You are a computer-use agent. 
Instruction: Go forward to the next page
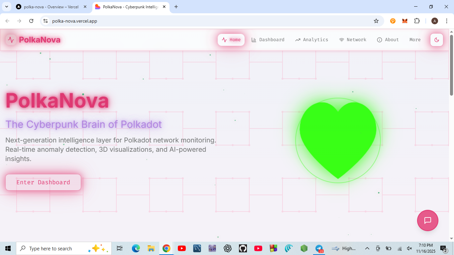click(19, 21)
